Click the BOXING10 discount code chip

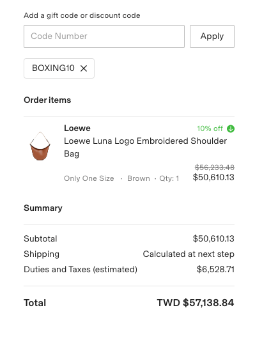coord(59,68)
